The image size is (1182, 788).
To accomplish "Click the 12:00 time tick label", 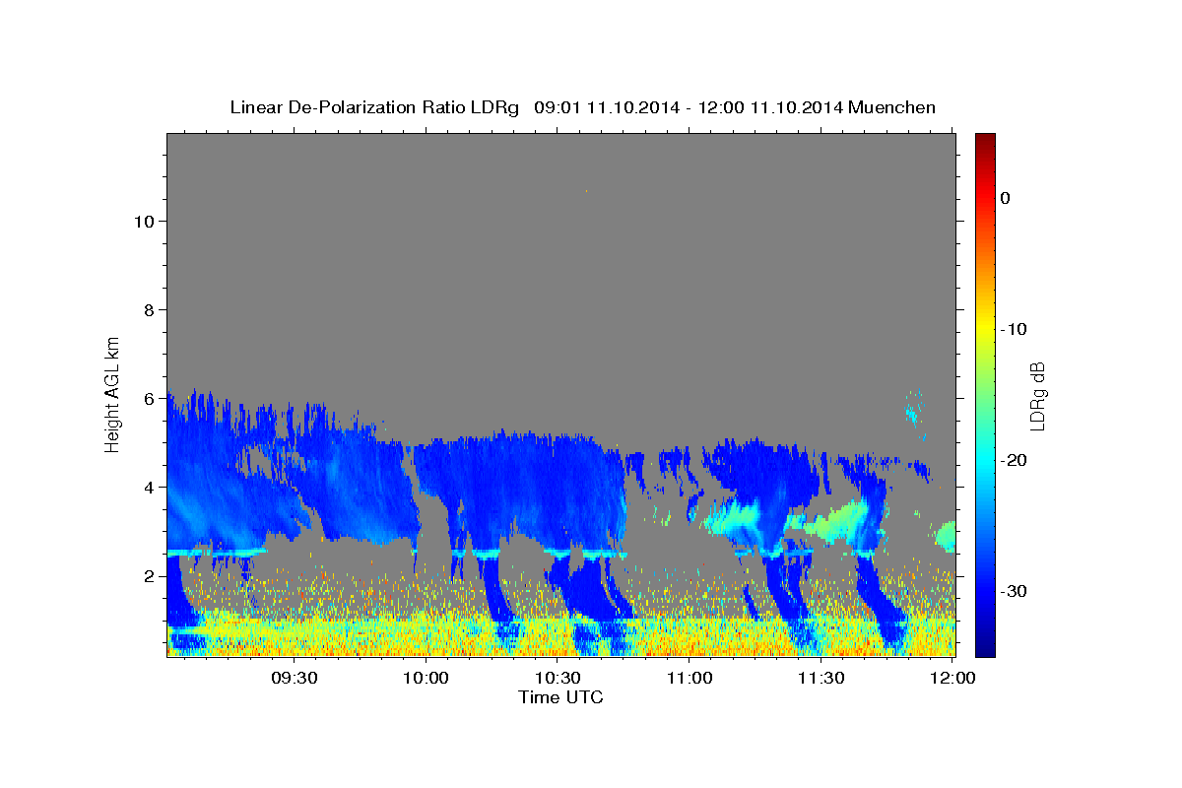I will (x=952, y=678).
